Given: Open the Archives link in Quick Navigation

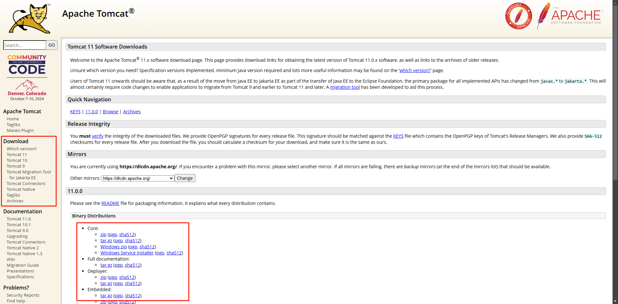Looking at the screenshot, I should [132, 112].
